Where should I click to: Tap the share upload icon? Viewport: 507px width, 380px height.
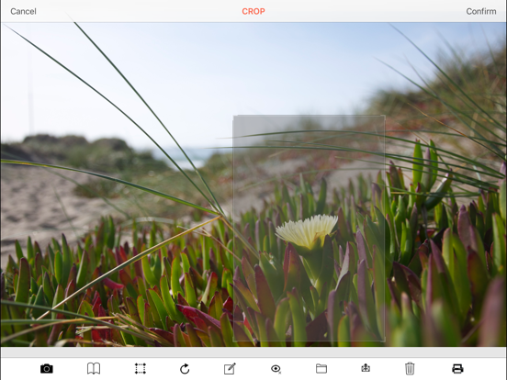[366, 368]
